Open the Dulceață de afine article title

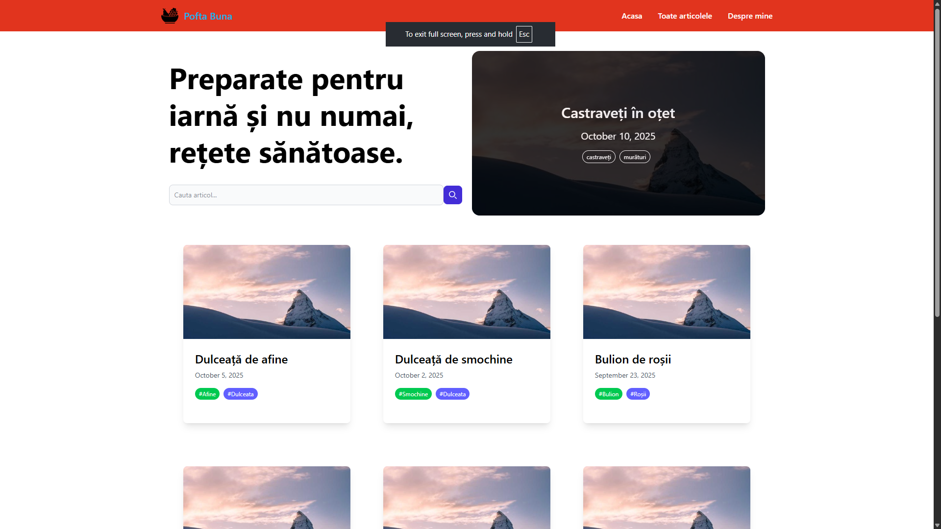coord(241,360)
